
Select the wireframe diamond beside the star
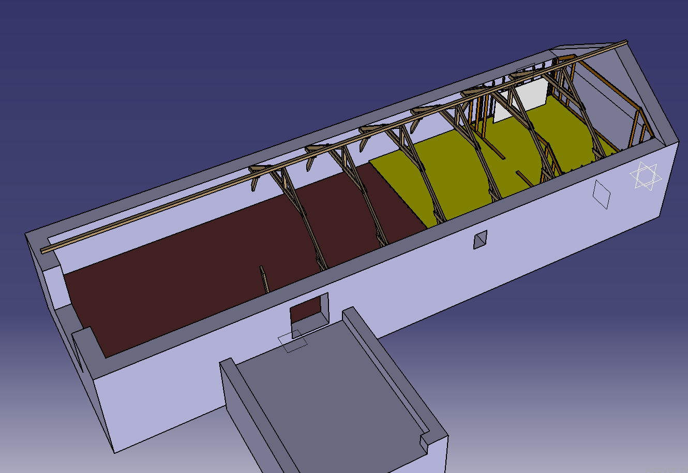tap(602, 195)
